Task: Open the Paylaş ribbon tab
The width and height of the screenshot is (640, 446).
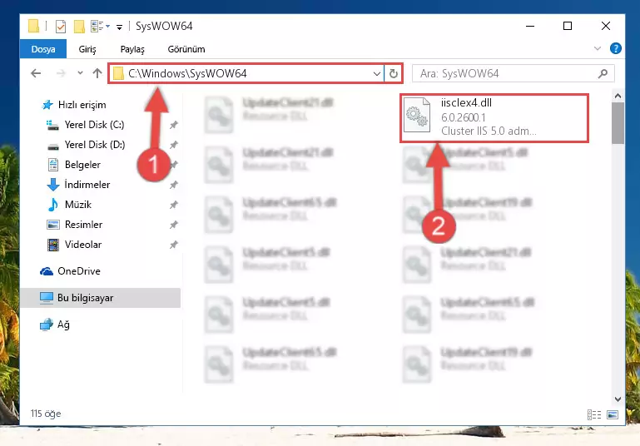Action: click(x=132, y=49)
